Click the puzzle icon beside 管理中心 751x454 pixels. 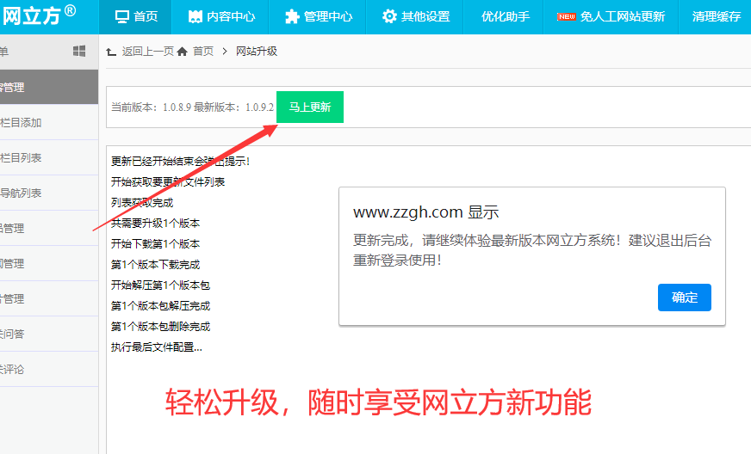tap(292, 16)
